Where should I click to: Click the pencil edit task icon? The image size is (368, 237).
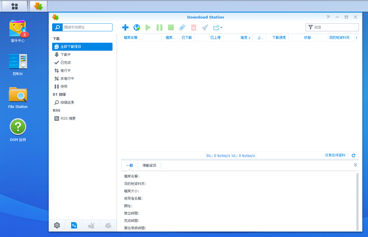(x=182, y=27)
